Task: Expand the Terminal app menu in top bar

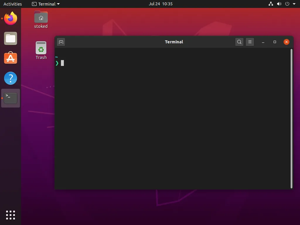Action: (x=46, y=4)
